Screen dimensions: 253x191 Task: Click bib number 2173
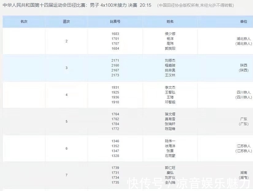tap(115, 75)
